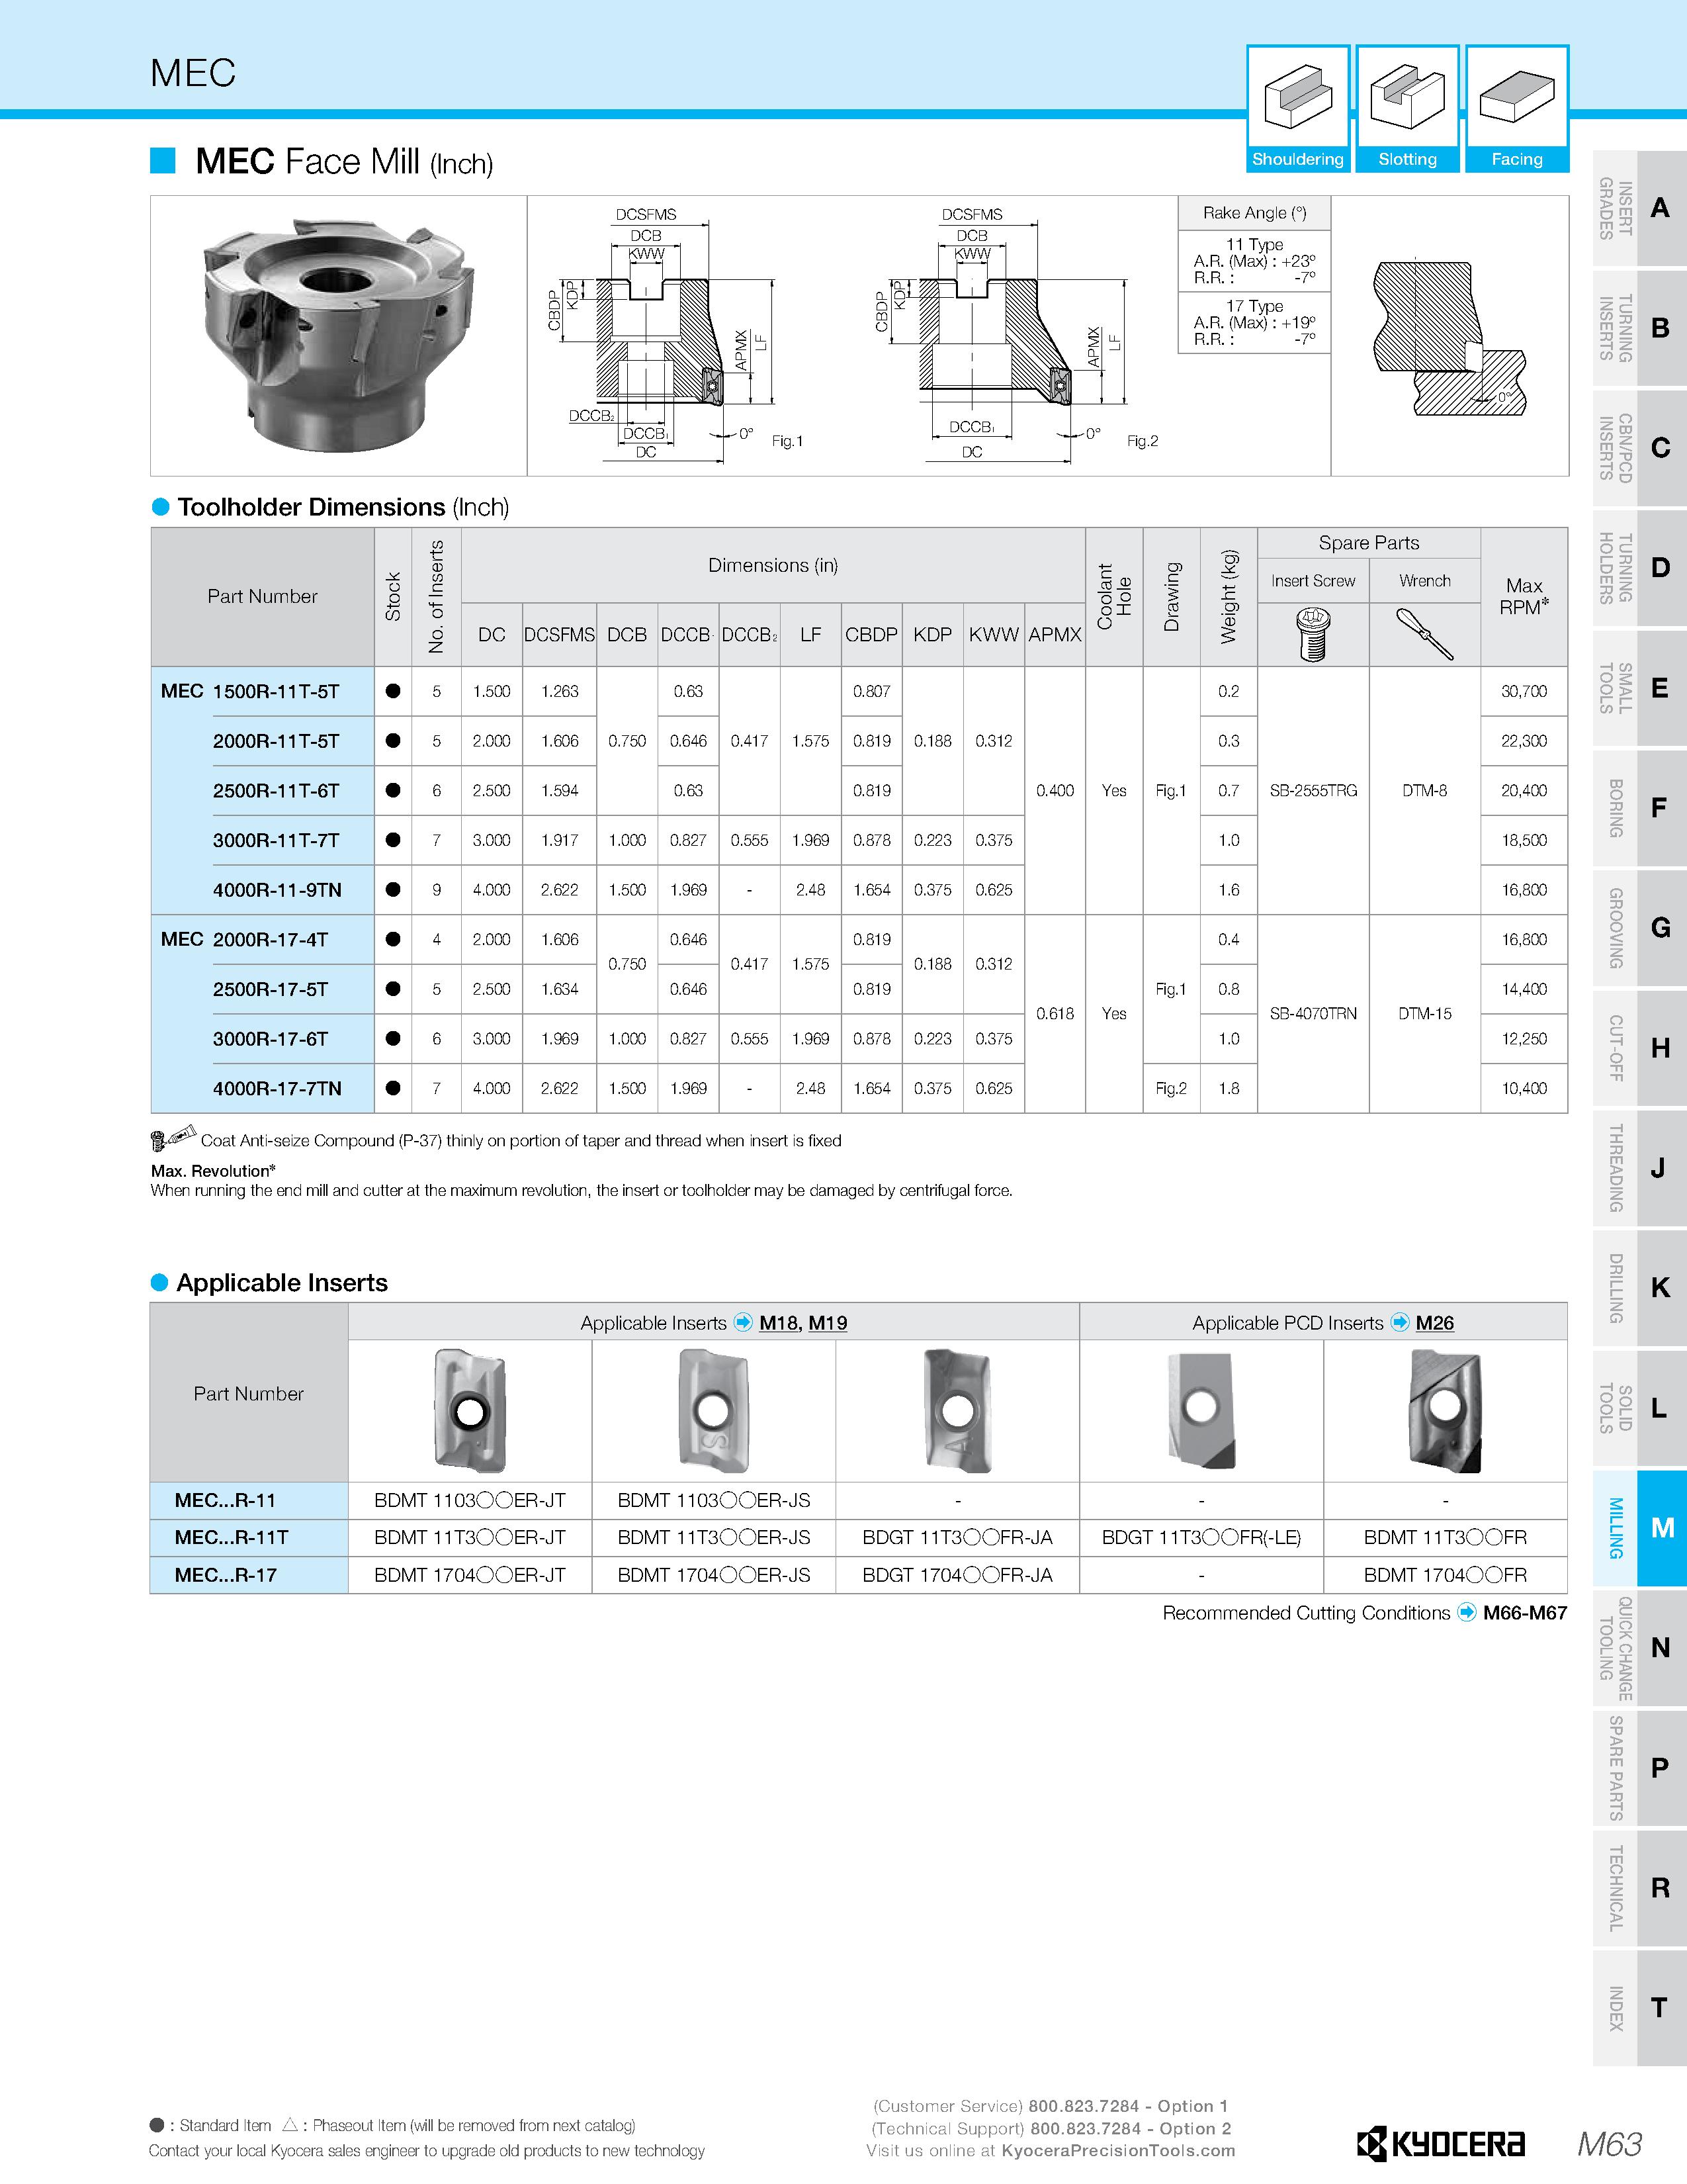Screen dimensions: 1687x2184
Task: Click the 0° shouldering detail drawing
Action: tap(1450, 338)
